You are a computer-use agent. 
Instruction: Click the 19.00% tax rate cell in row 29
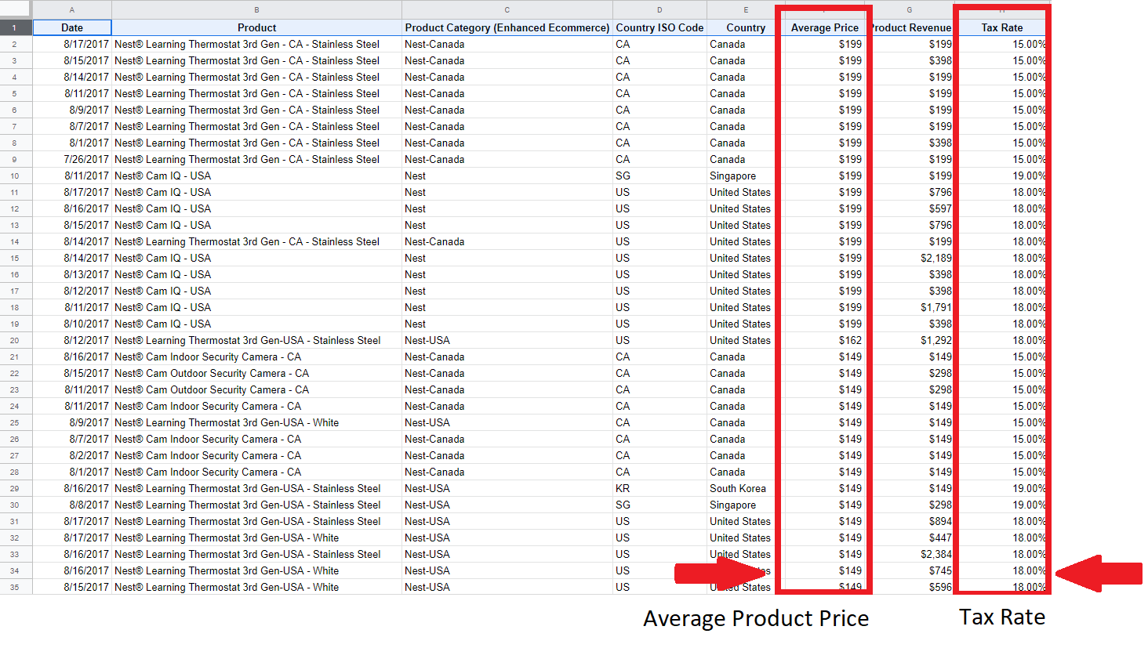pyautogui.click(x=1002, y=488)
